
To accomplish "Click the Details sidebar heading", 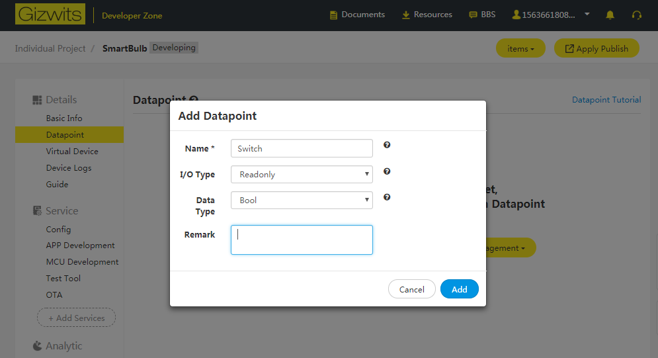I will [62, 100].
